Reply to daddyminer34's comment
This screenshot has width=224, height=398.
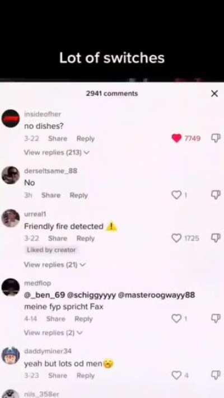(x=86, y=376)
